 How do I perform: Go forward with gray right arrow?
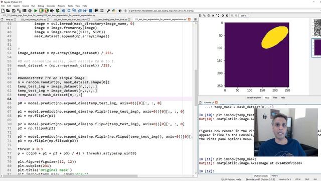tap(125, 11)
